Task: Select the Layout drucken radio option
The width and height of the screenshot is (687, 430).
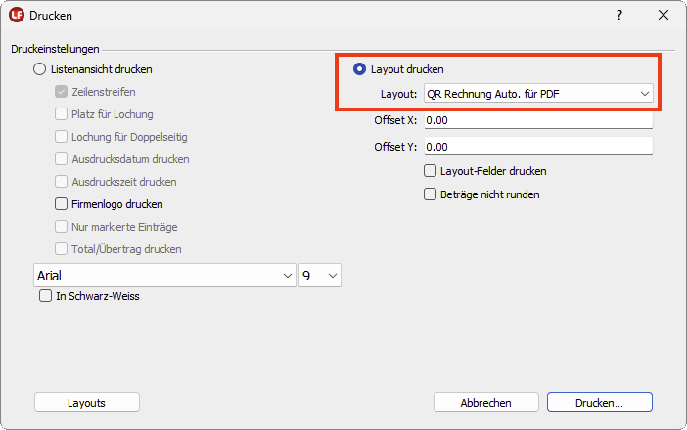Action: coord(359,69)
